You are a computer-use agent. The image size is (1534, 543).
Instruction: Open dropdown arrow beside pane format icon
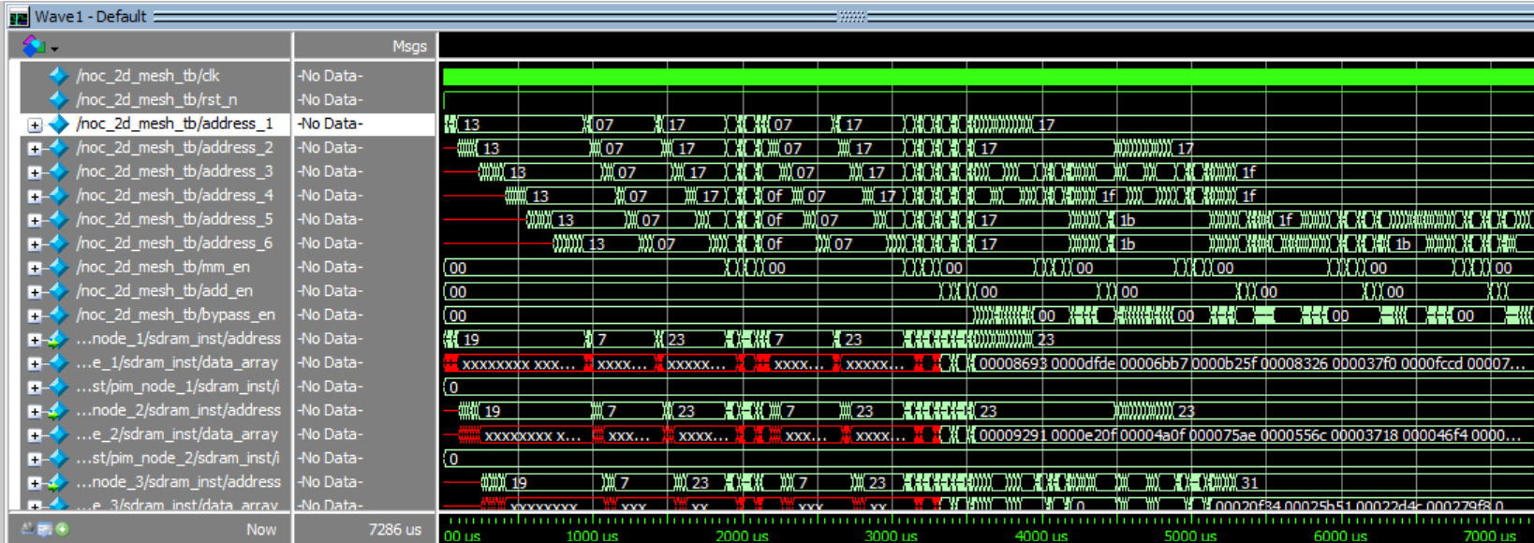tap(54, 48)
